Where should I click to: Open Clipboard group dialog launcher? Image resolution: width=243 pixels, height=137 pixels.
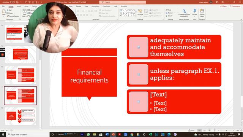(x=20, y=19)
